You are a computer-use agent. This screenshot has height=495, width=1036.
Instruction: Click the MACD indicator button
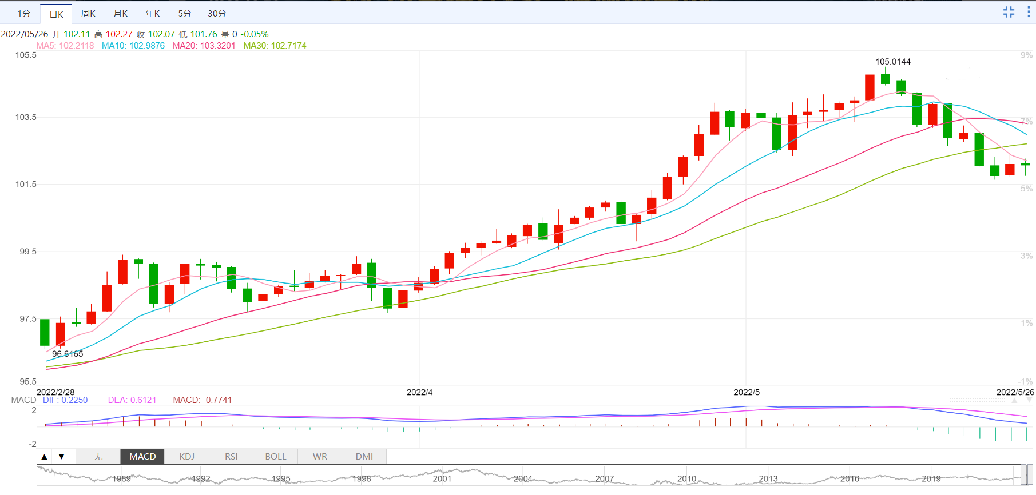pyautogui.click(x=142, y=456)
